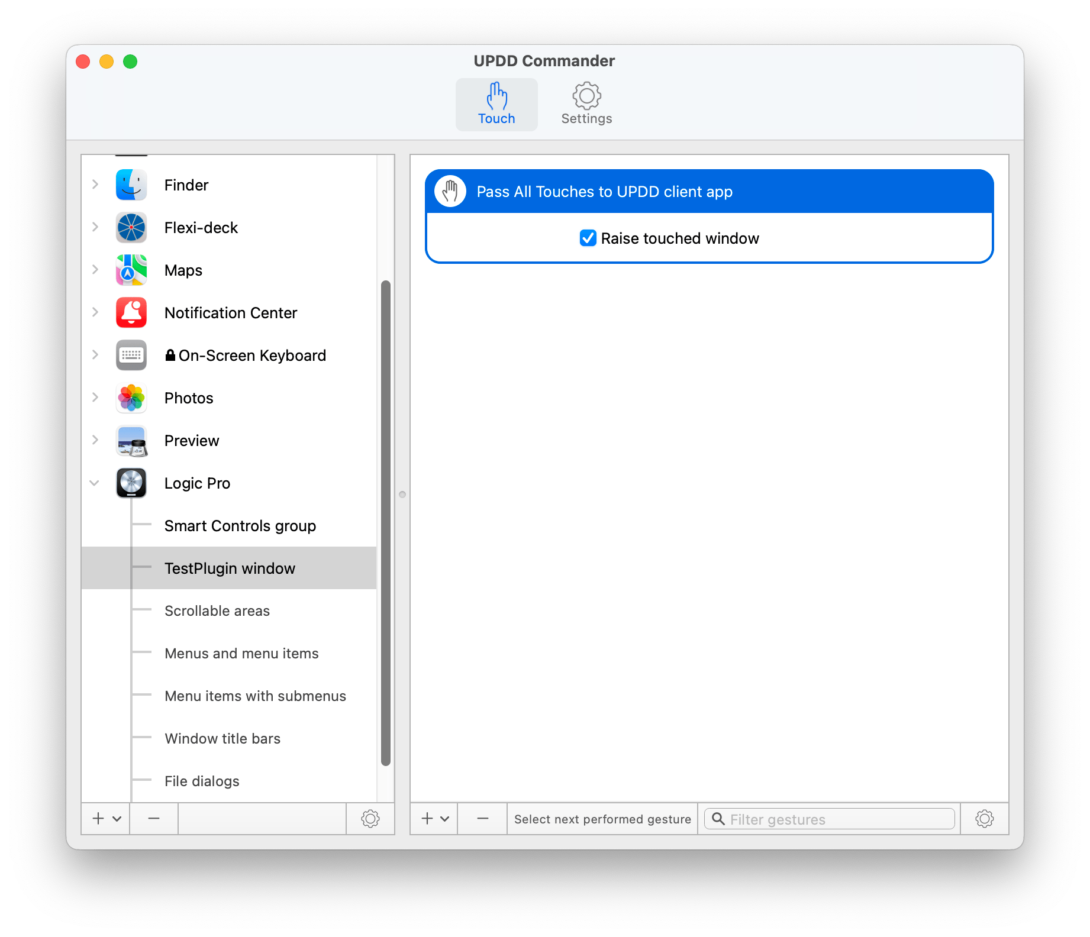The image size is (1090, 937).
Task: Click the Maps app icon
Action: tap(131, 270)
